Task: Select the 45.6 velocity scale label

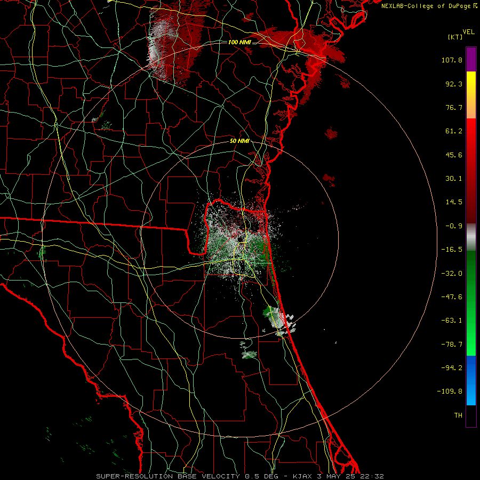Action: click(454, 155)
